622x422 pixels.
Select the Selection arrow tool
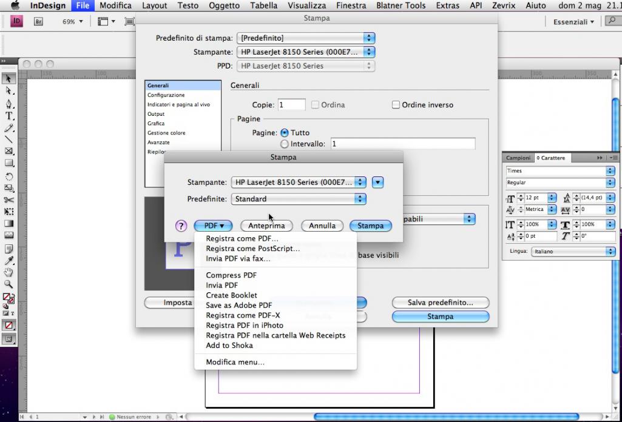coord(8,79)
